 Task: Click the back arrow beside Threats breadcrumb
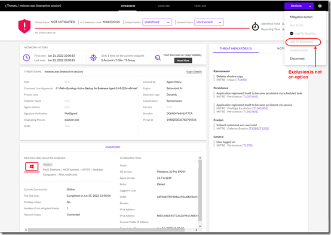pyautogui.click(x=5, y=6)
